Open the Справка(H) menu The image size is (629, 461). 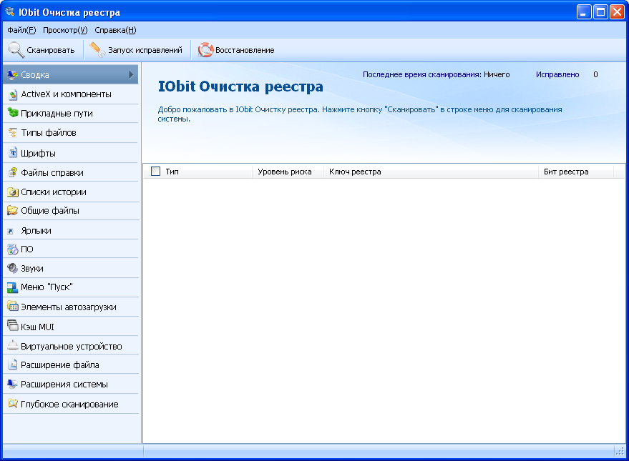click(115, 30)
